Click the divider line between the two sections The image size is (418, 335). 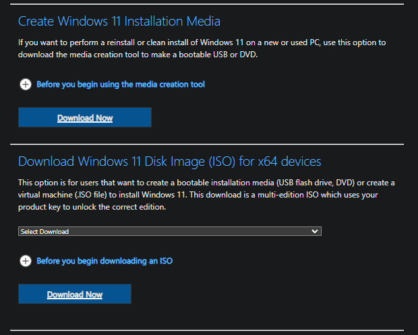(207, 144)
